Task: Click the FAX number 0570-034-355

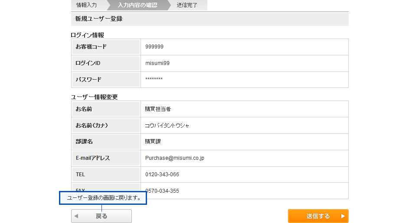Action: pos(163,191)
